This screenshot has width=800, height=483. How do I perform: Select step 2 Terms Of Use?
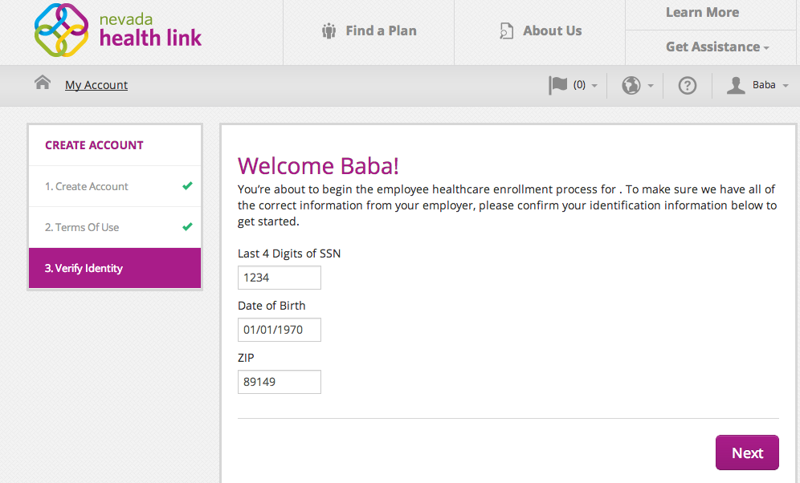tap(115, 227)
